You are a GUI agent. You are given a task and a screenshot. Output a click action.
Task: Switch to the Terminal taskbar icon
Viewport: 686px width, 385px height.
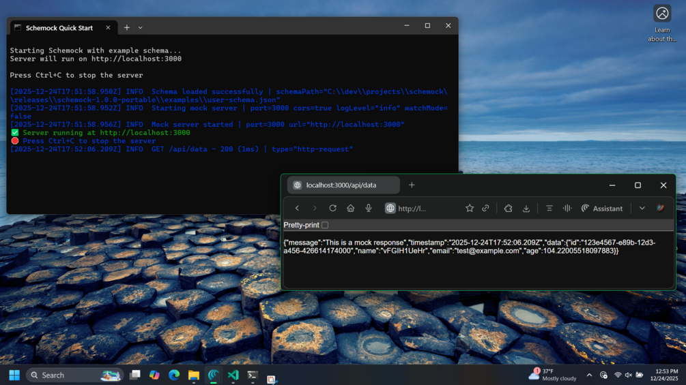tap(253, 375)
